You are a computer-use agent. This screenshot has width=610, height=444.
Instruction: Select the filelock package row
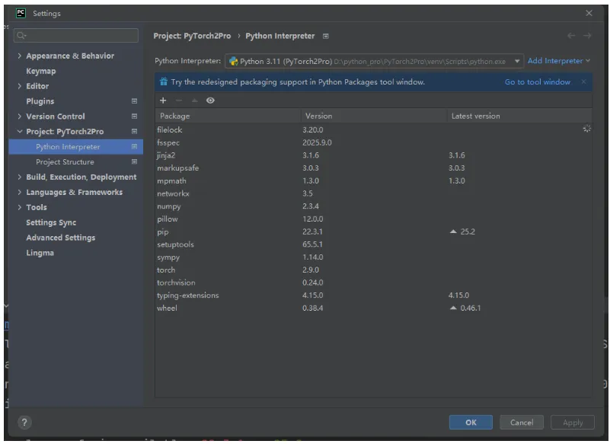tap(373, 129)
